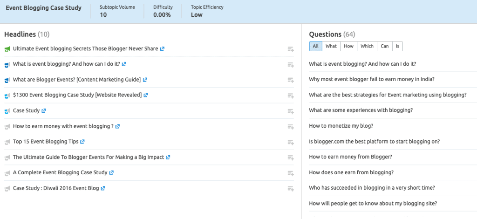Image resolution: width=477 pixels, height=219 pixels.
Task: Select the Is questions filter
Action: coord(397,46)
